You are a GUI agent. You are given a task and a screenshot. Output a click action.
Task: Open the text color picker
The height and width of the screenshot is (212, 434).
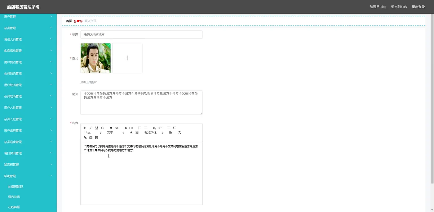[x=131, y=133]
